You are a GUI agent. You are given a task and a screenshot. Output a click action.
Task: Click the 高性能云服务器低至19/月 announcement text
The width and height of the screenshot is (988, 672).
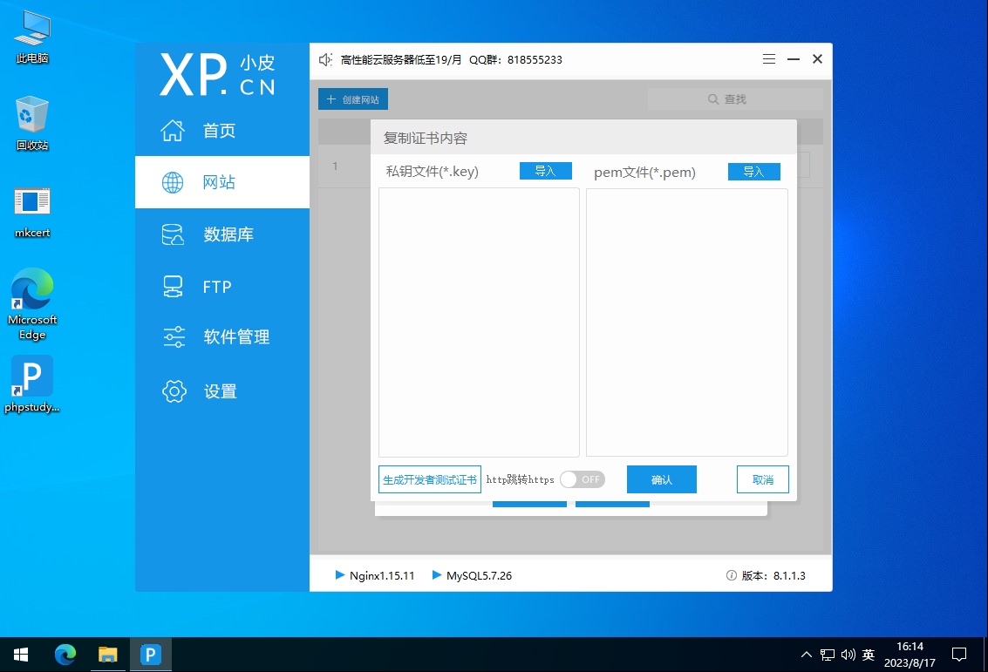(x=401, y=60)
